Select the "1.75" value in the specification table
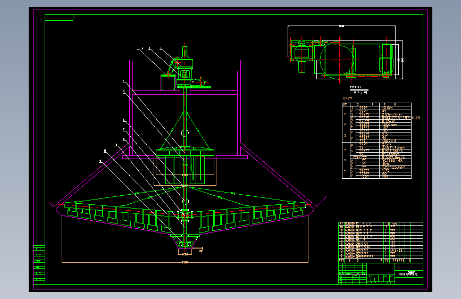Image resolution: width=461 pixels, height=299 pixels. (x=385, y=170)
